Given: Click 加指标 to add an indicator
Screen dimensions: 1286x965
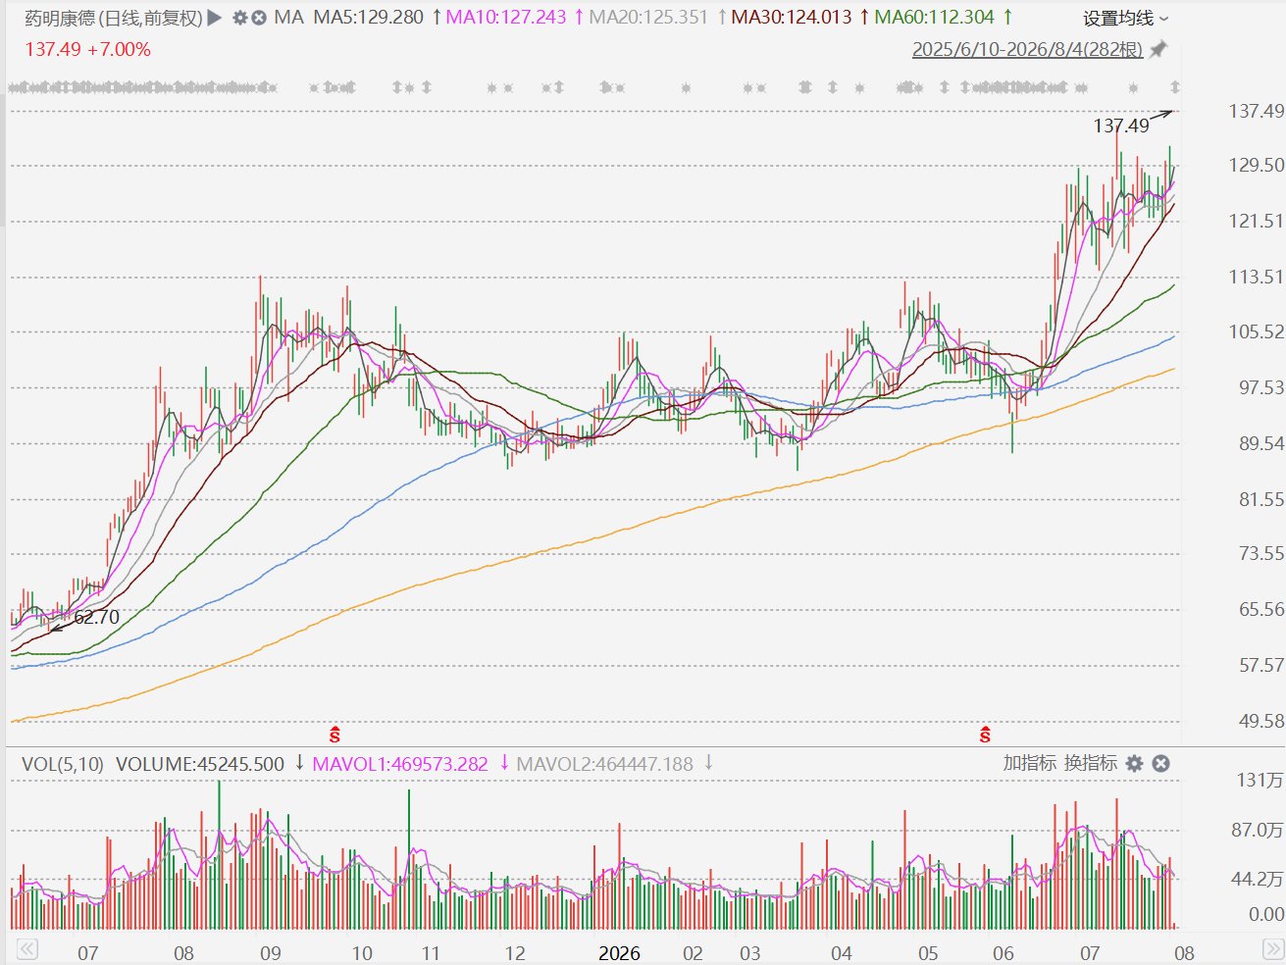Looking at the screenshot, I should [1029, 763].
